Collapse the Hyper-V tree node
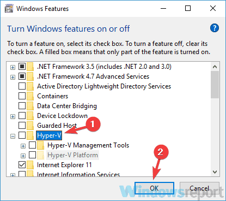This screenshot has width=226, height=201. click(13, 136)
